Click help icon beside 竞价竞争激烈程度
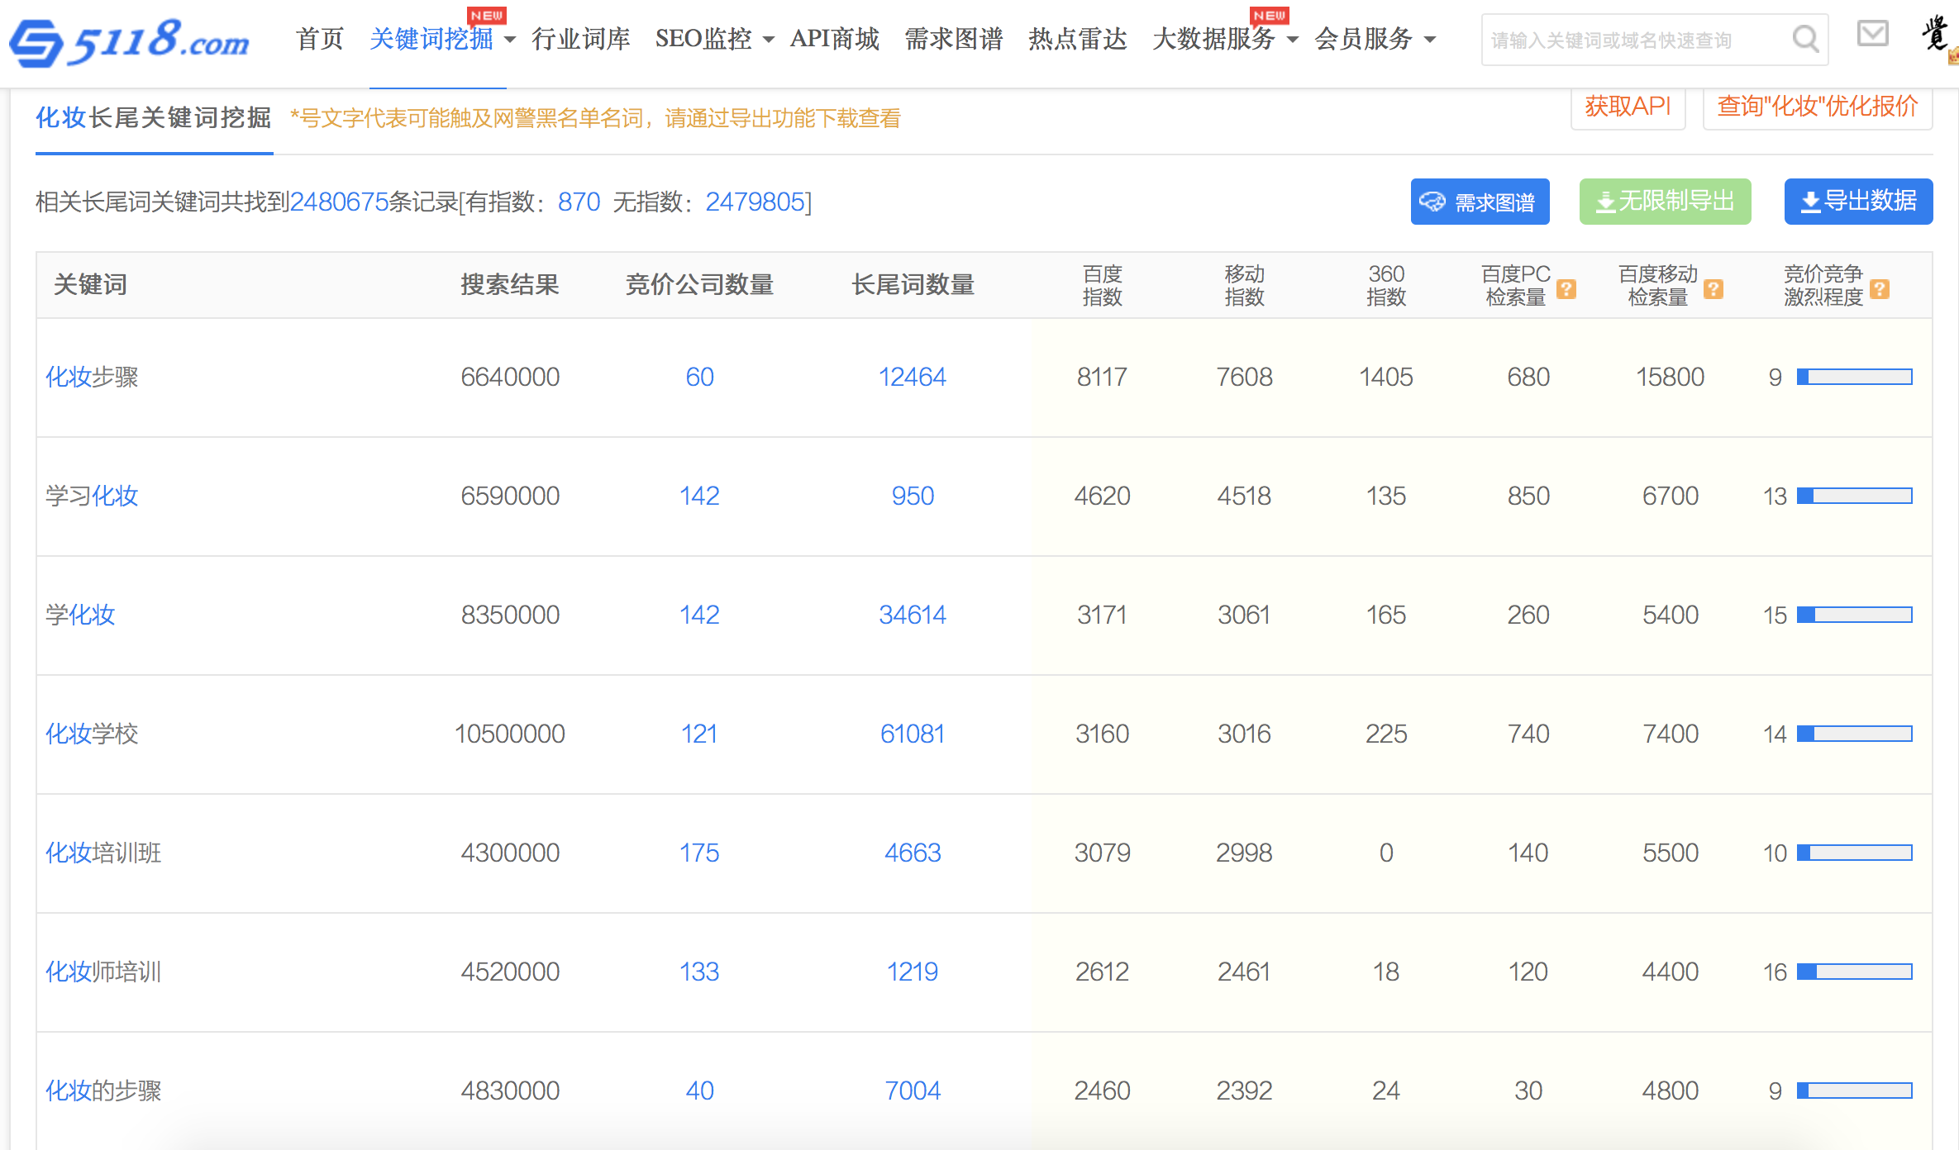Viewport: 1959px width, 1150px height. [x=1880, y=288]
